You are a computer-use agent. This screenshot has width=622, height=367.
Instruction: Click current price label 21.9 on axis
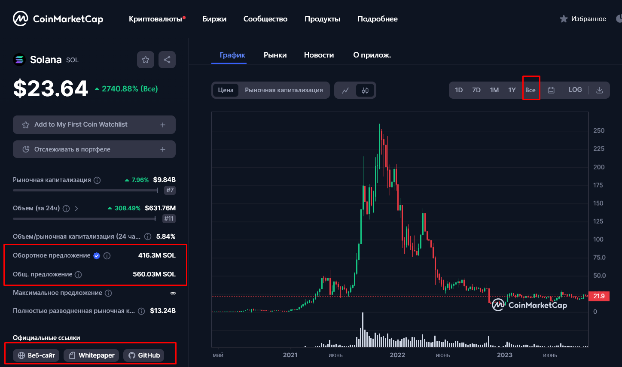599,296
